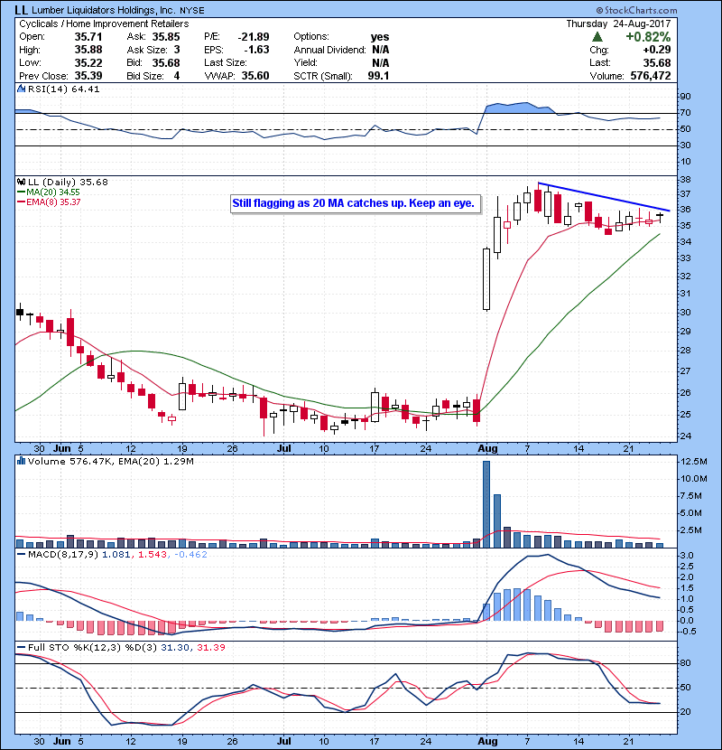Click the 10.0M volume axis label

[x=694, y=478]
